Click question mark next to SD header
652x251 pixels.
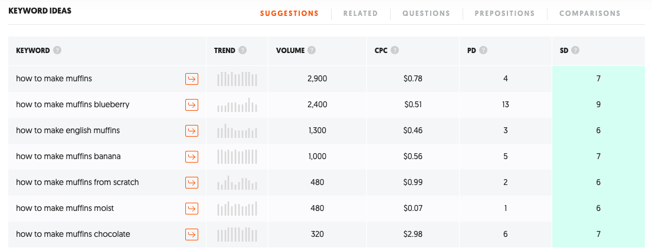[x=575, y=51]
